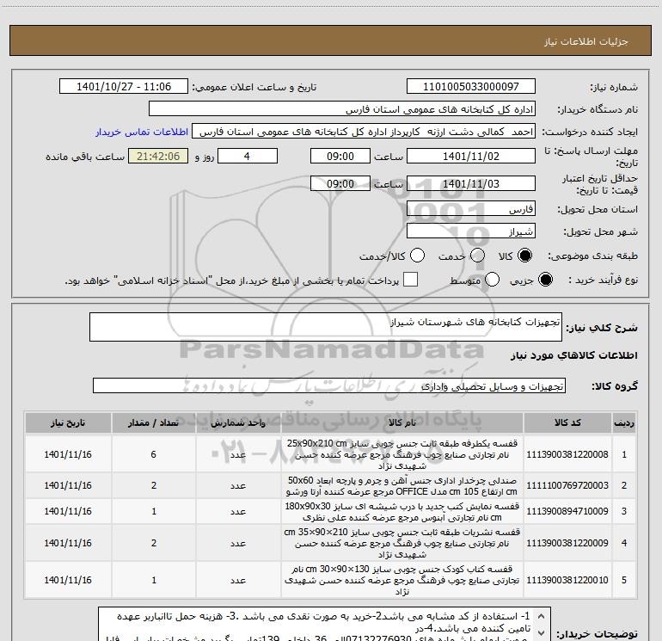The height and width of the screenshot is (641, 662).
Task: Click the remaining days field showing 4
Action: tap(247, 156)
